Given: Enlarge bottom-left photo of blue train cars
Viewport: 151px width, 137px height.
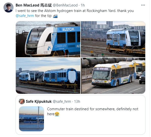Looking at the screenshot, I should pos(48,76).
